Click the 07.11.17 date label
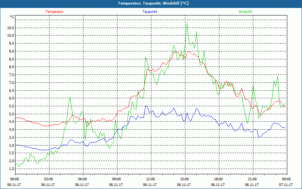The height and width of the screenshot is (189, 302). coord(286,184)
